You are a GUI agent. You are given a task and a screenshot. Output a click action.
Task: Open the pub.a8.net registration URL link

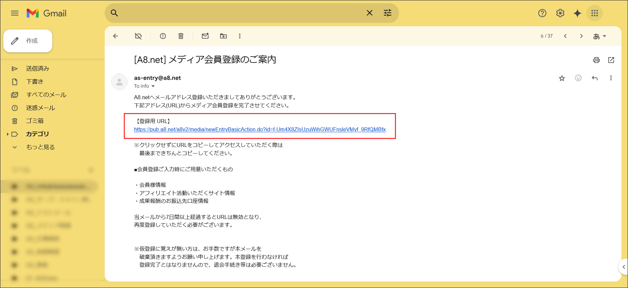(260, 130)
